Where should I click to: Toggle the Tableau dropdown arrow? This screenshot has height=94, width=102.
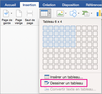click(x=49, y=13)
